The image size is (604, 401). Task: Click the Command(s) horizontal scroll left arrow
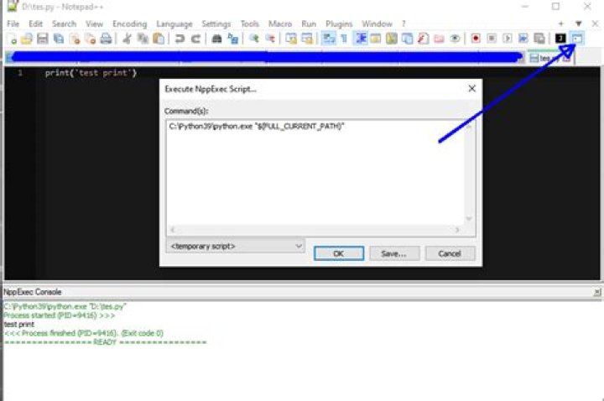click(x=173, y=230)
